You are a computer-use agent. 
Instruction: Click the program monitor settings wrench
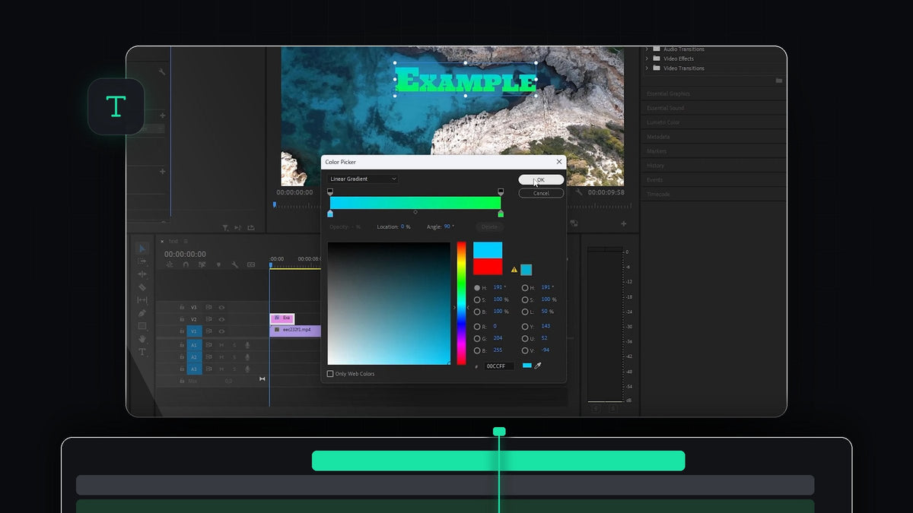(580, 193)
